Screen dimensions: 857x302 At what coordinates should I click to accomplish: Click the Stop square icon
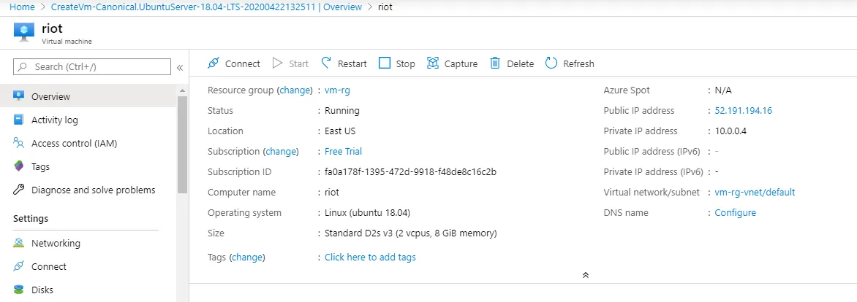tap(385, 63)
